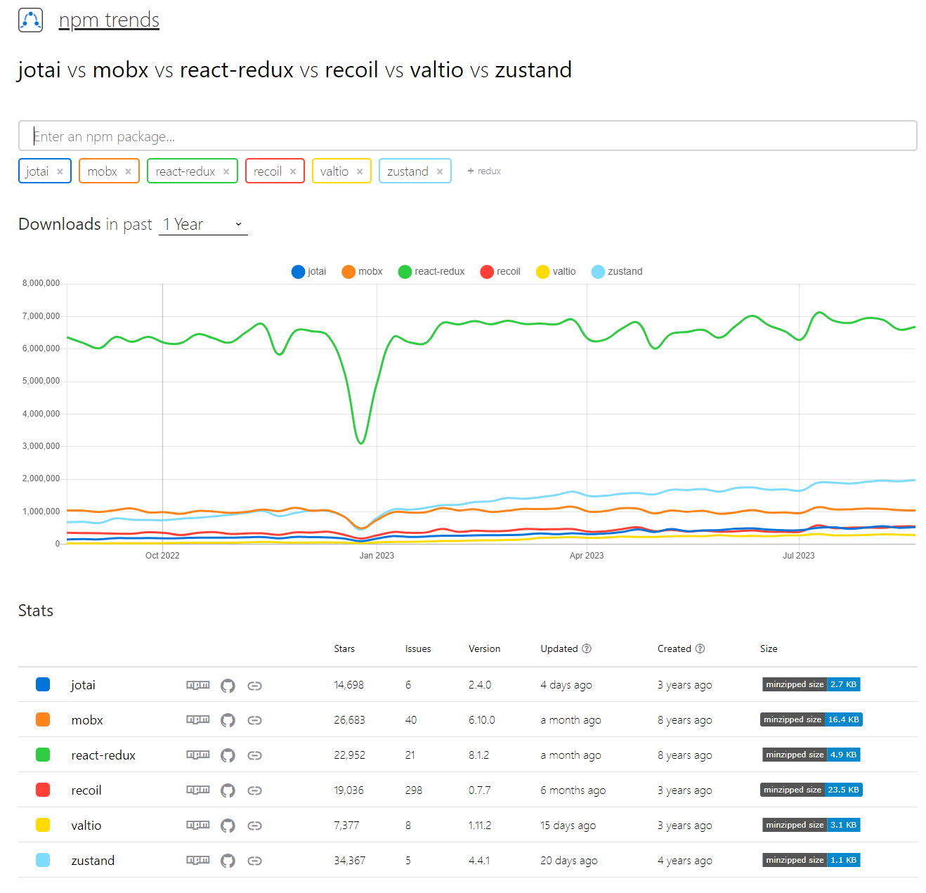
Task: Open recoil minzipped size 23.5 KB badge
Action: pyautogui.click(x=811, y=790)
